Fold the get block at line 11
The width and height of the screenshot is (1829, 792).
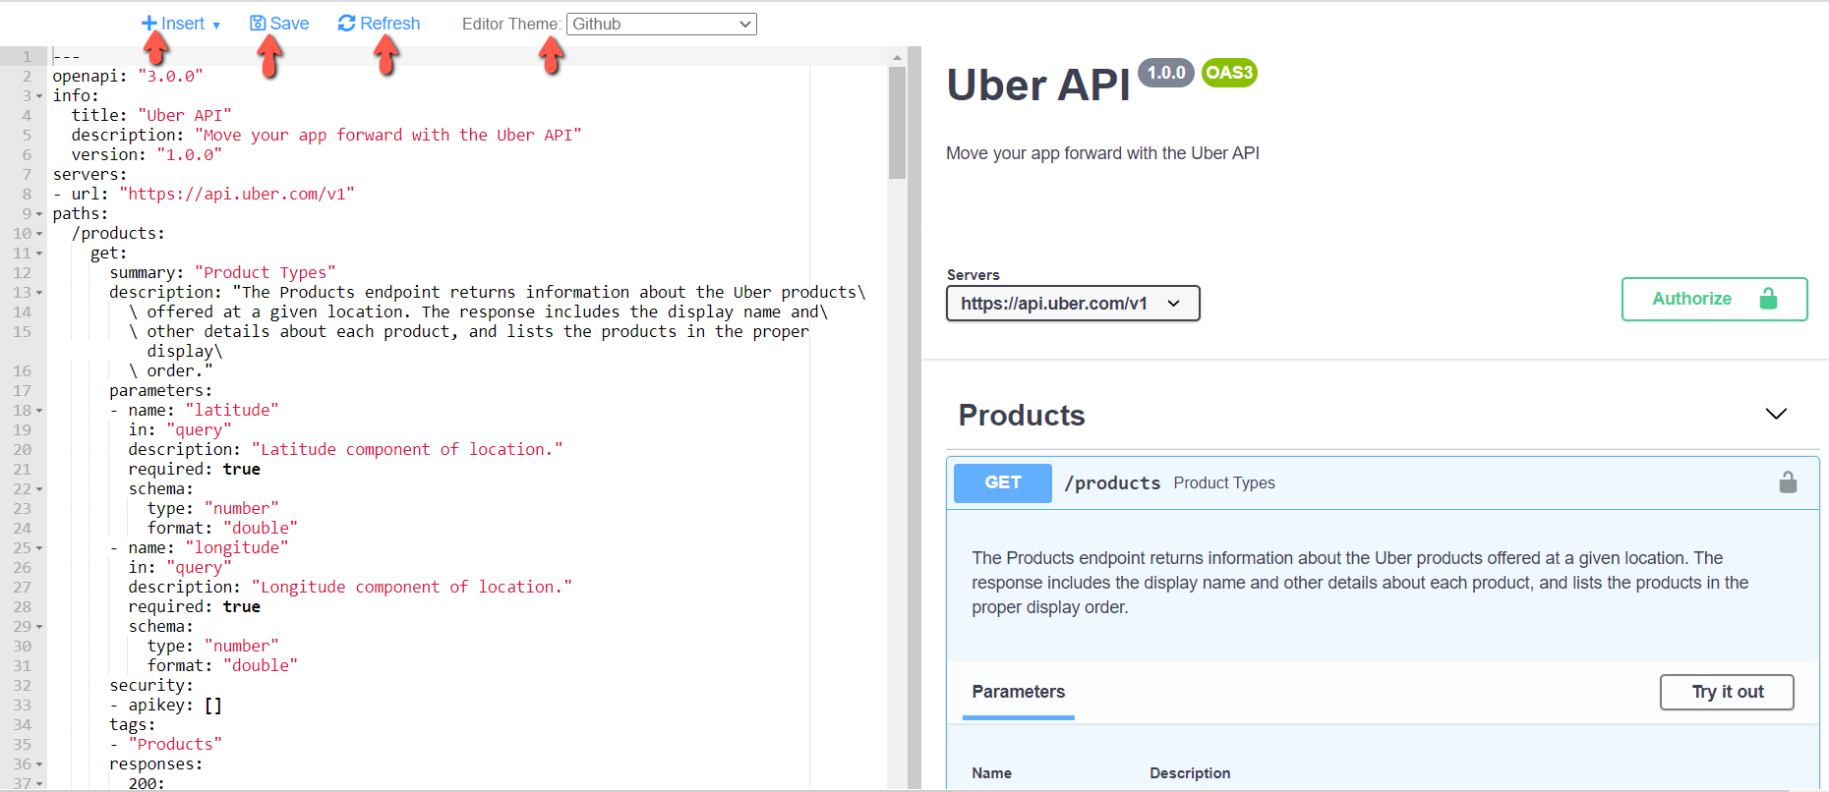[x=39, y=254]
